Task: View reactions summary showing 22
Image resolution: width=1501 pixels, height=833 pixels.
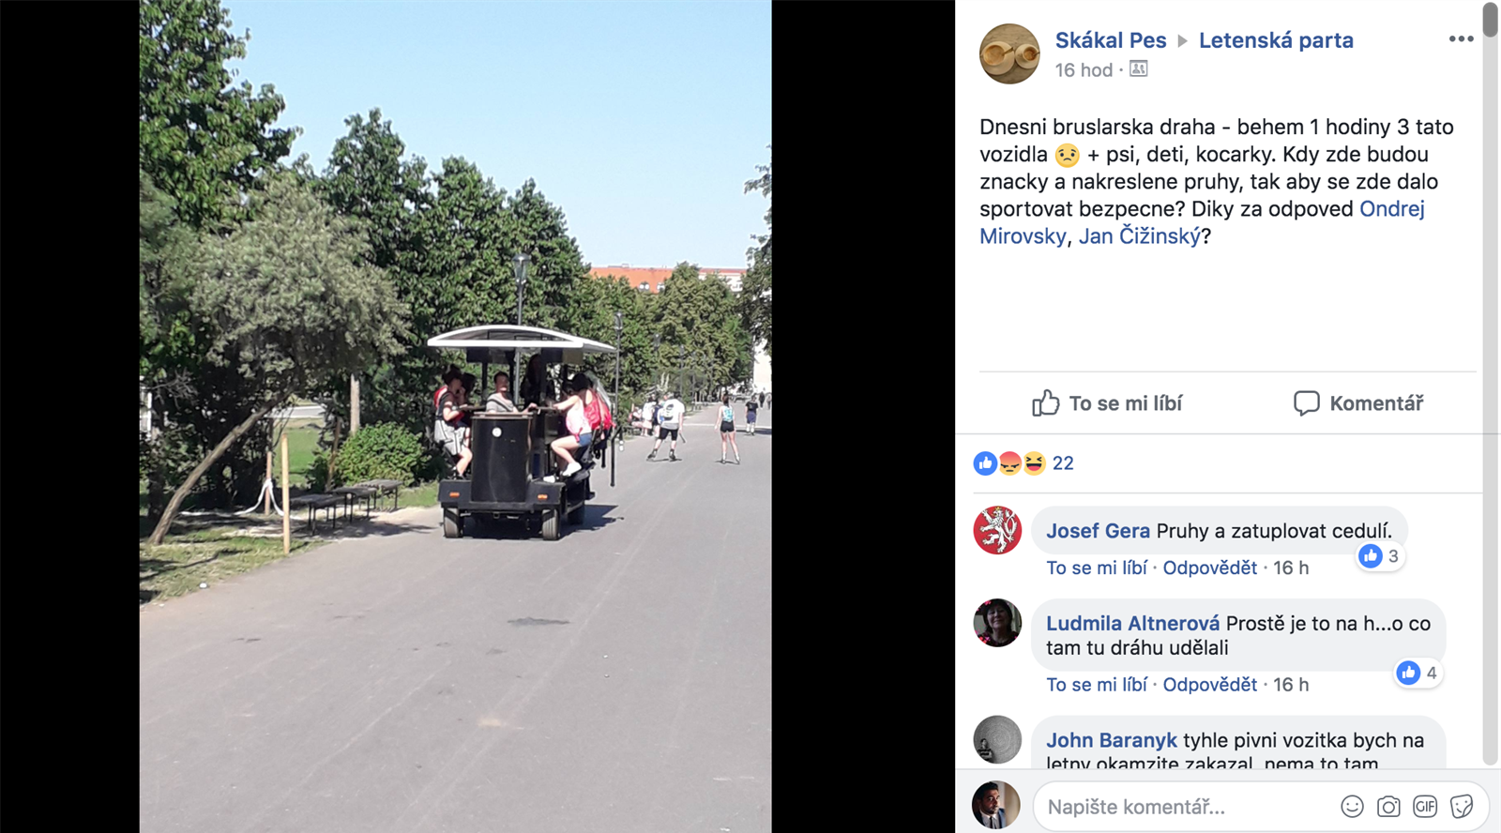Action: (x=1024, y=462)
